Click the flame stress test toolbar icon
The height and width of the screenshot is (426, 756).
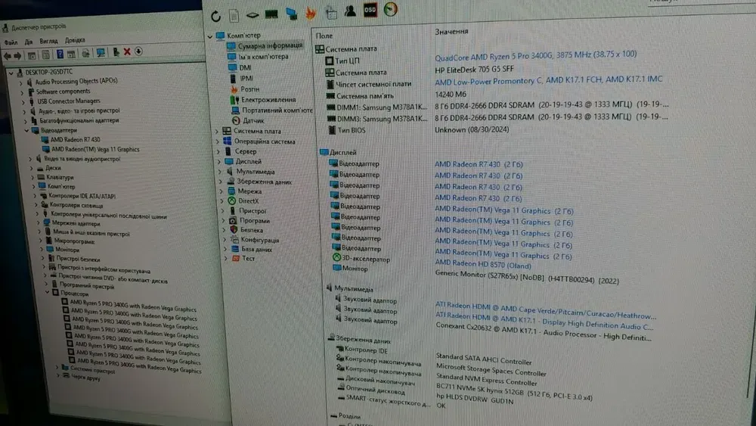coord(310,13)
